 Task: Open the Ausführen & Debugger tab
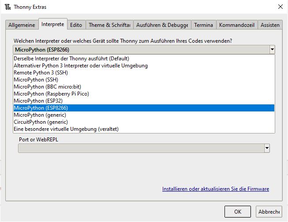[162, 25]
